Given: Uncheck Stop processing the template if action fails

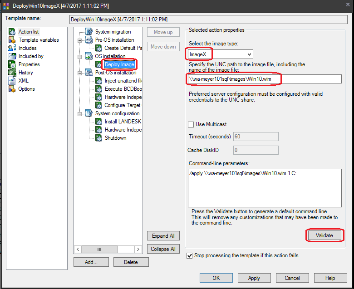Looking at the screenshot, I should pos(190,255).
